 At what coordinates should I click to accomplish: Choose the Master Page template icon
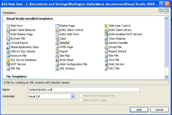click(57, 26)
